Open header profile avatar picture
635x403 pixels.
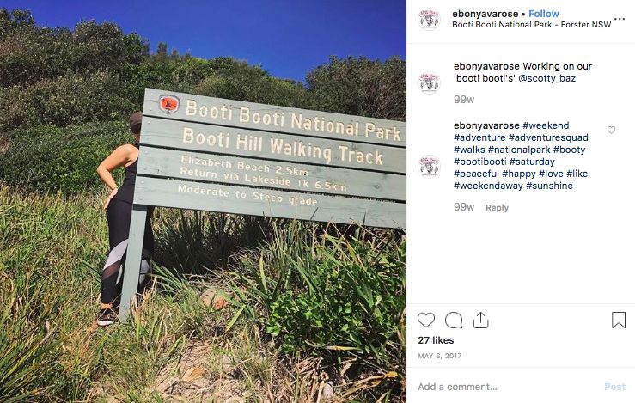429,19
